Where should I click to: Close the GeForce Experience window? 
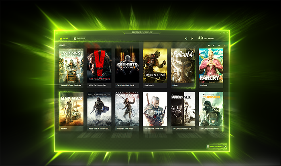pos(228,32)
